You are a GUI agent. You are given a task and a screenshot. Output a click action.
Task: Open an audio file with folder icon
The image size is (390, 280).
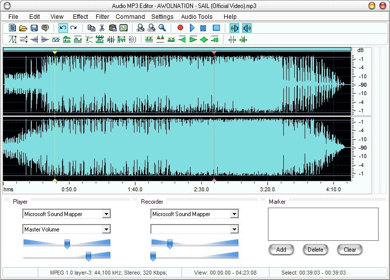pos(23,28)
